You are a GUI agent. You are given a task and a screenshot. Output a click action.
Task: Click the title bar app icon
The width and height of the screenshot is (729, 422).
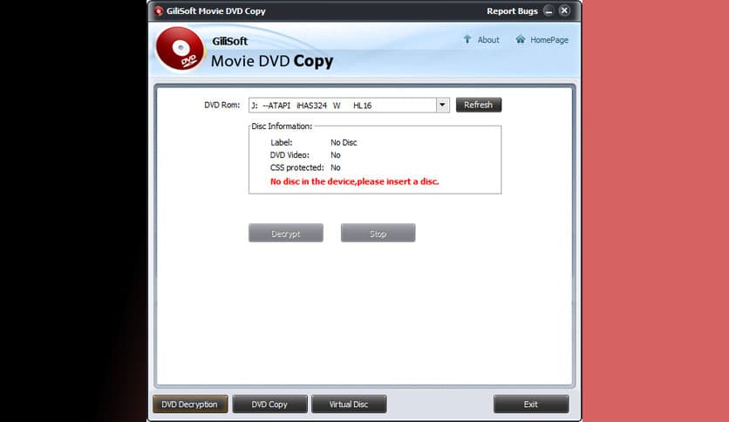tap(159, 11)
